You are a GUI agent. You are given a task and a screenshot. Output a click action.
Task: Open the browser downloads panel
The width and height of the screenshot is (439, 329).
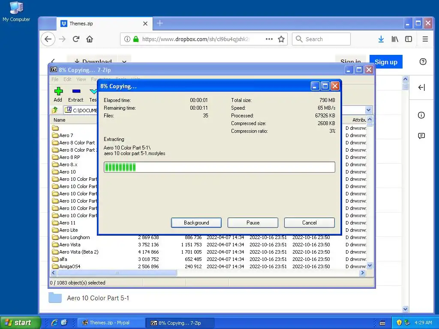pos(381,39)
